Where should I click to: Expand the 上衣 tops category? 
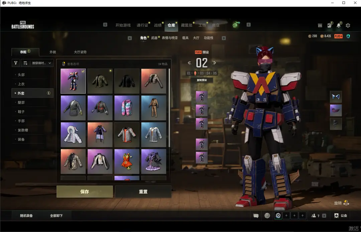(x=32, y=84)
